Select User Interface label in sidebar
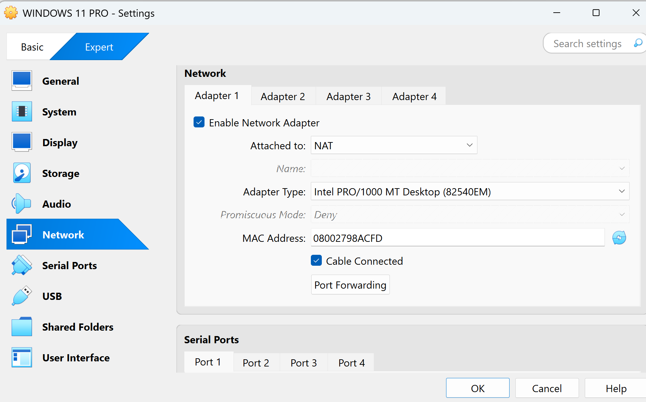This screenshot has height=402, width=646. pos(76,358)
